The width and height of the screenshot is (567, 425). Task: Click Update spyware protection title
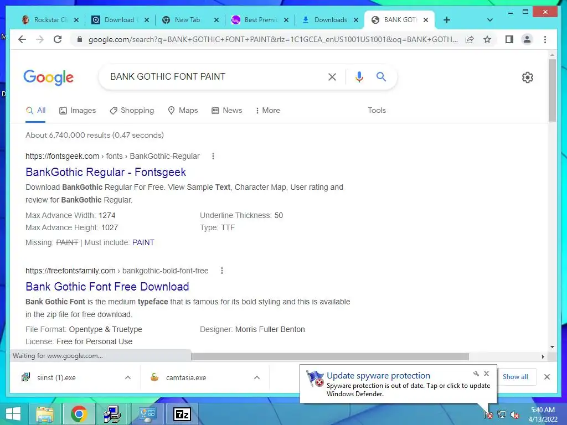click(x=378, y=376)
